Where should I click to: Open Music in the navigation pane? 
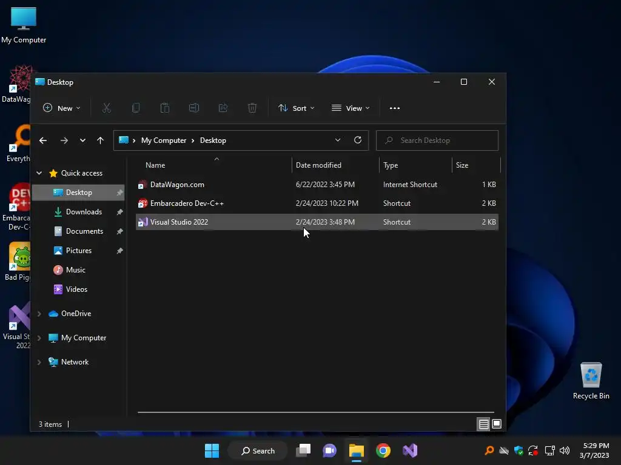point(78,270)
